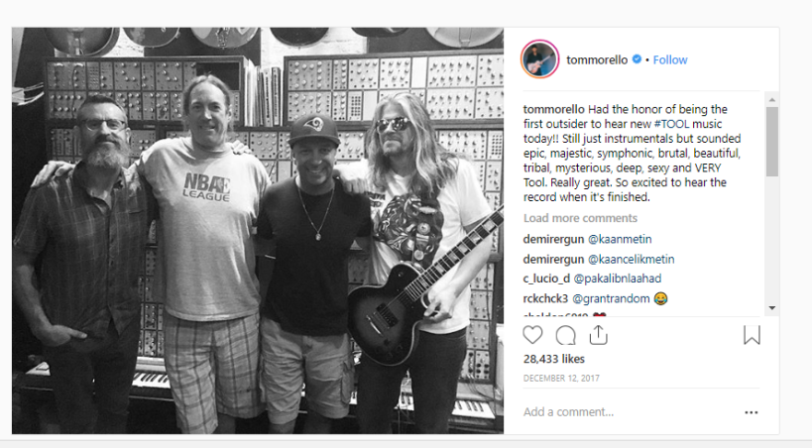
Task: Open commenter c_lucio_d profile
Action: [546, 279]
